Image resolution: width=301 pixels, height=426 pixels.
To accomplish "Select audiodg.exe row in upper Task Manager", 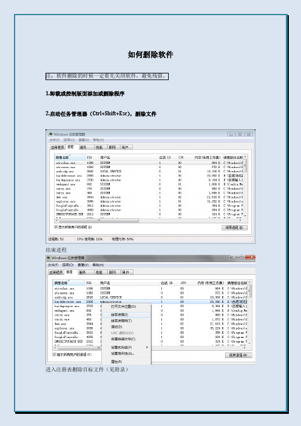I will tap(149, 172).
